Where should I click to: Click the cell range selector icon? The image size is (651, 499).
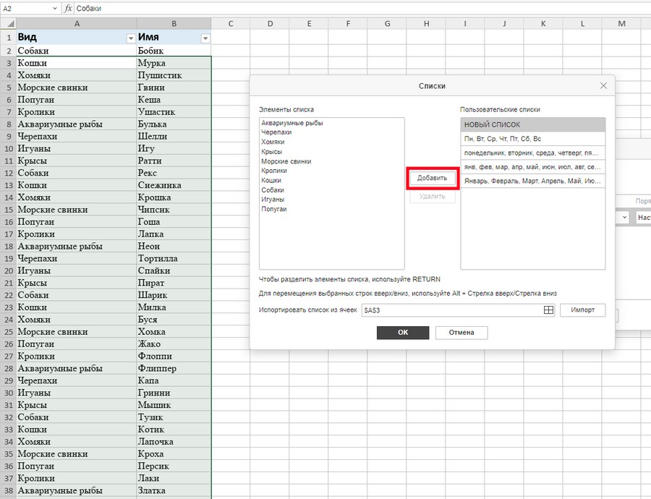click(x=548, y=310)
